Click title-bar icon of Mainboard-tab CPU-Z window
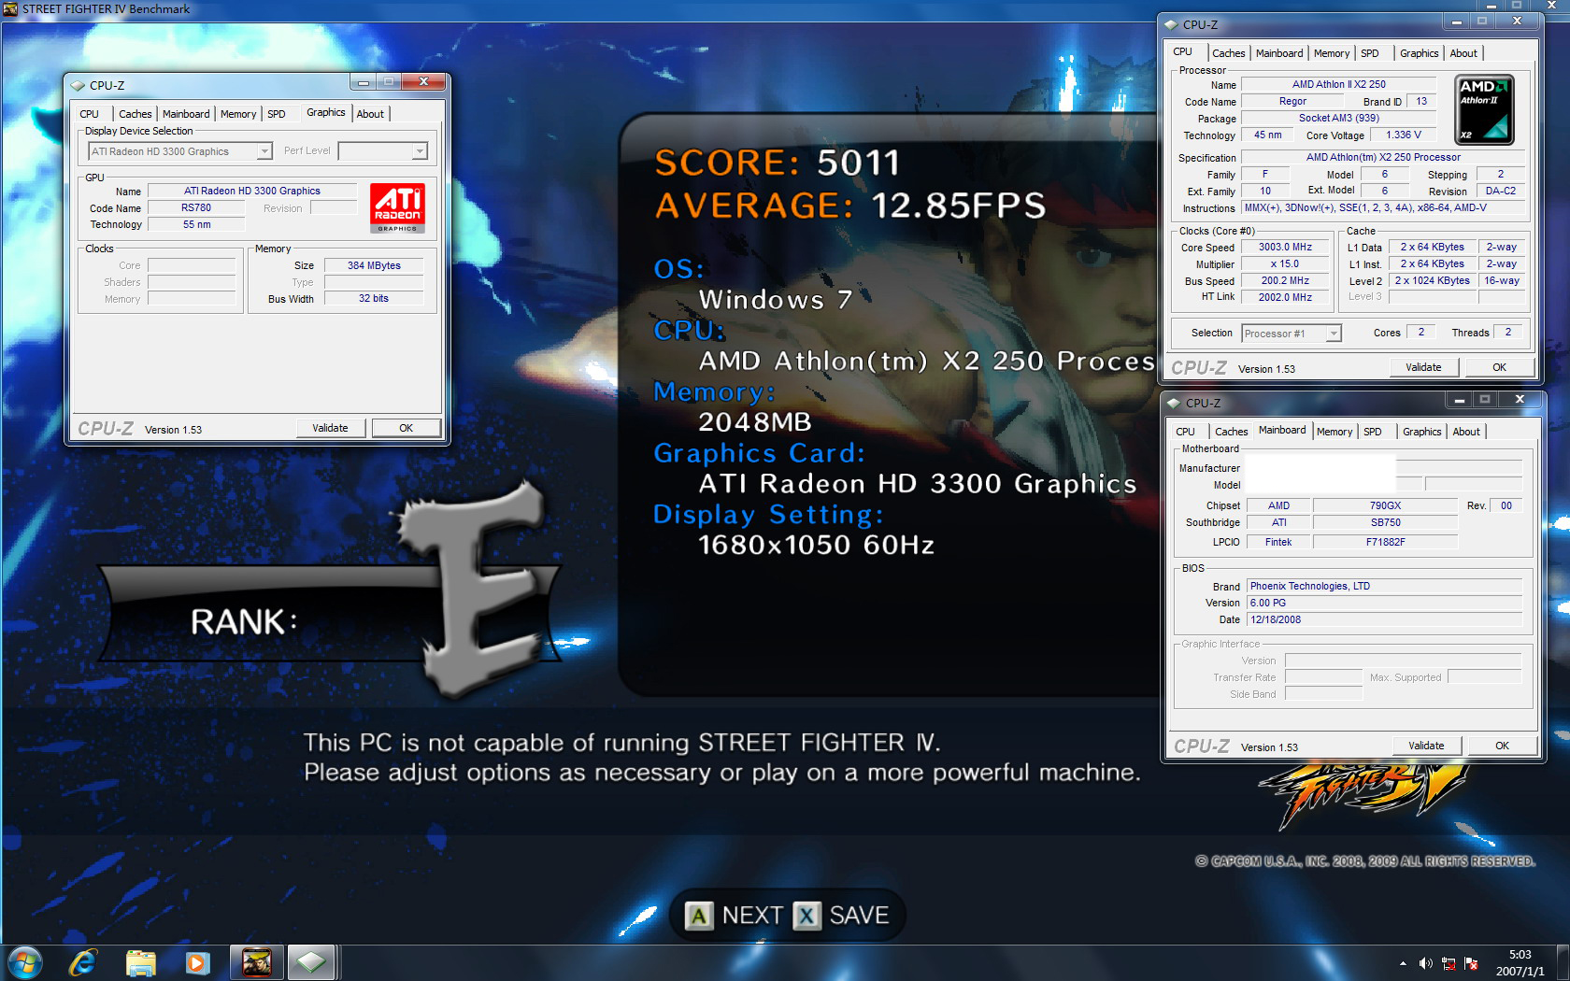The image size is (1570, 981). (x=1173, y=404)
